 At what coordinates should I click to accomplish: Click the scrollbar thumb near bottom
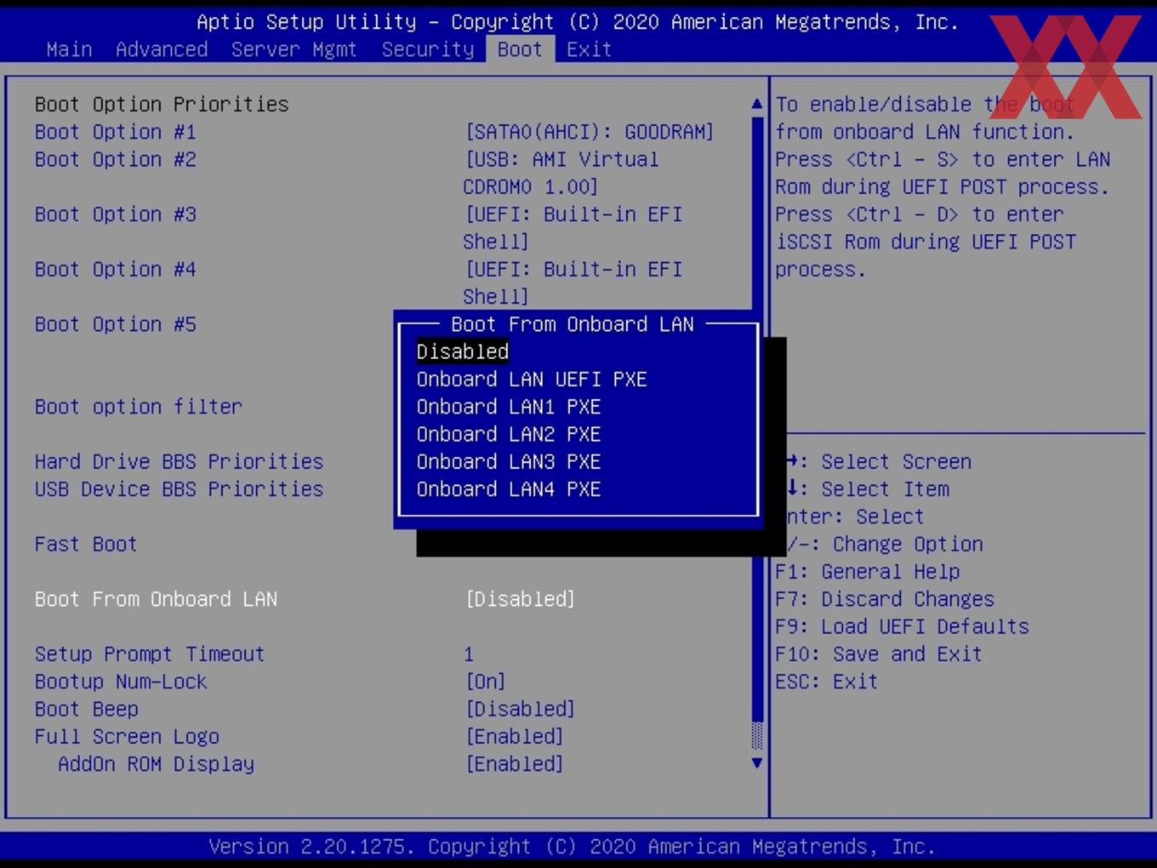click(757, 735)
